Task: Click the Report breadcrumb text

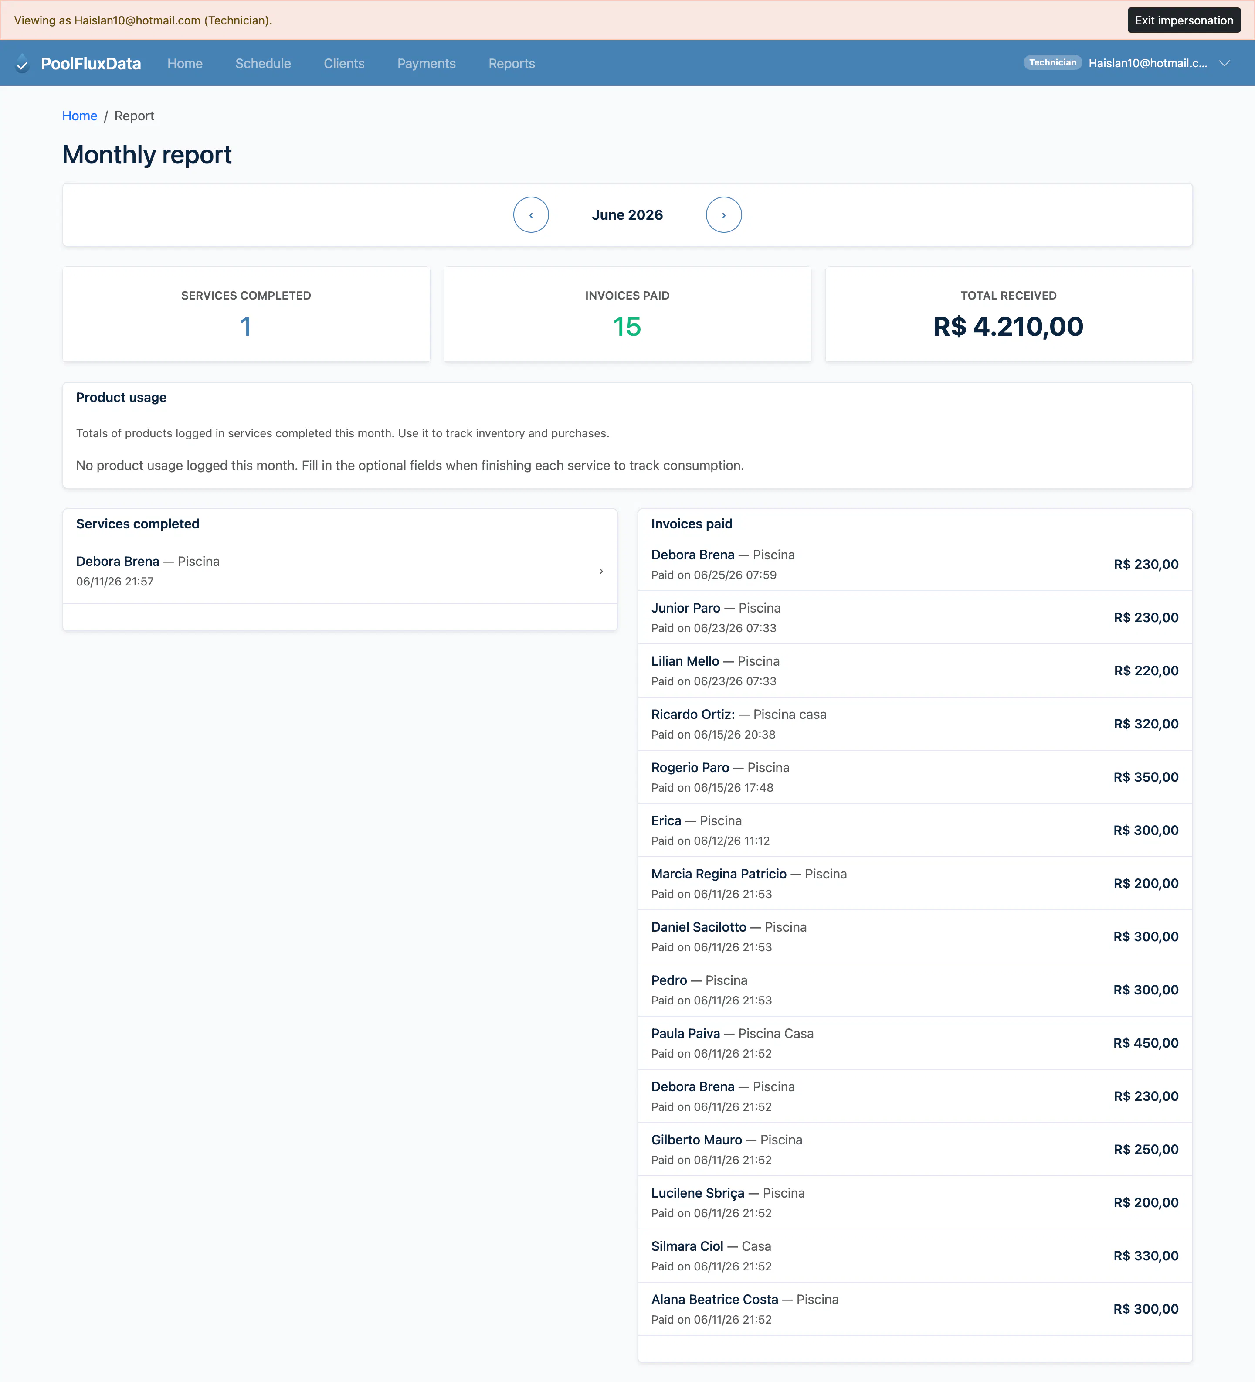Action: [134, 116]
